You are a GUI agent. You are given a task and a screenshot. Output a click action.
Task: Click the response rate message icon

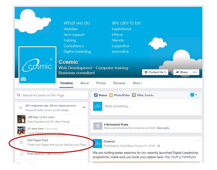(x=20, y=108)
